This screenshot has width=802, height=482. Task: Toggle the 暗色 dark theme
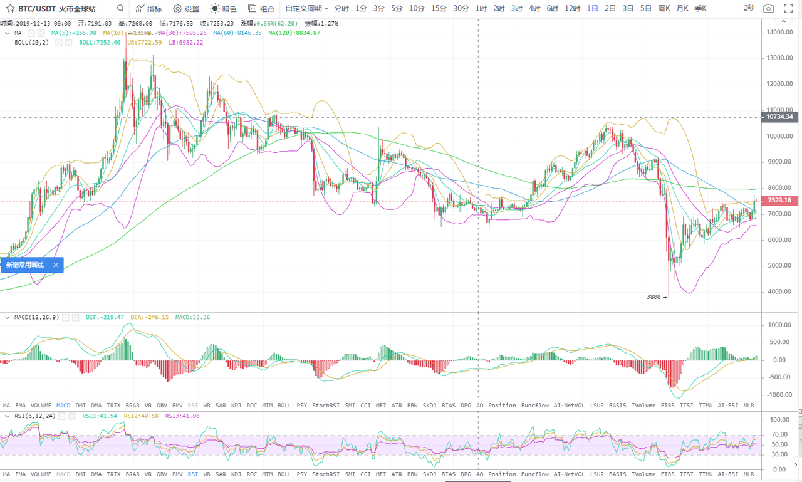(224, 9)
